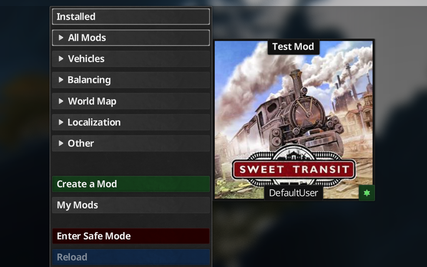Open the My Mods list

click(131, 205)
